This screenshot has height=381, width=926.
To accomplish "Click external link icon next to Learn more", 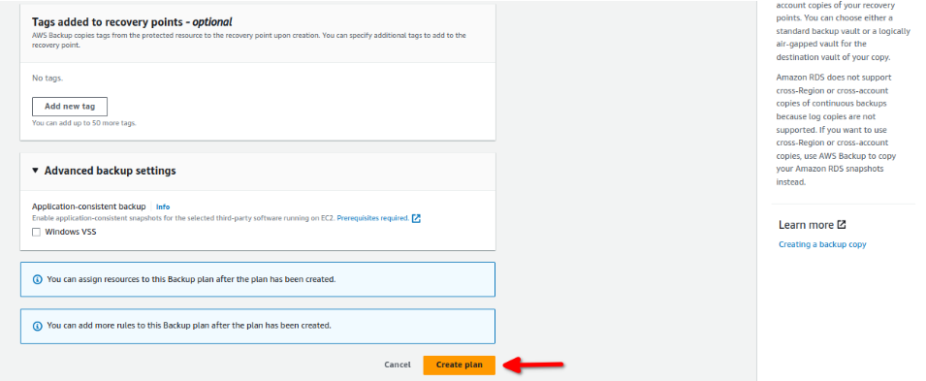I will 842,225.
